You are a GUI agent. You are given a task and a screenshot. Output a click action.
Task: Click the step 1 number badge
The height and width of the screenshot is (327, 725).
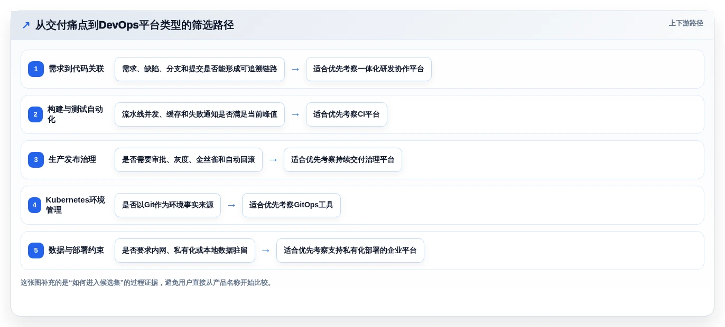(36, 69)
